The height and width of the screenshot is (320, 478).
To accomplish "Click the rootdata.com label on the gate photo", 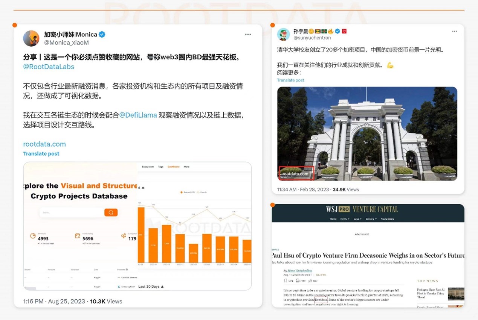I will tap(296, 174).
